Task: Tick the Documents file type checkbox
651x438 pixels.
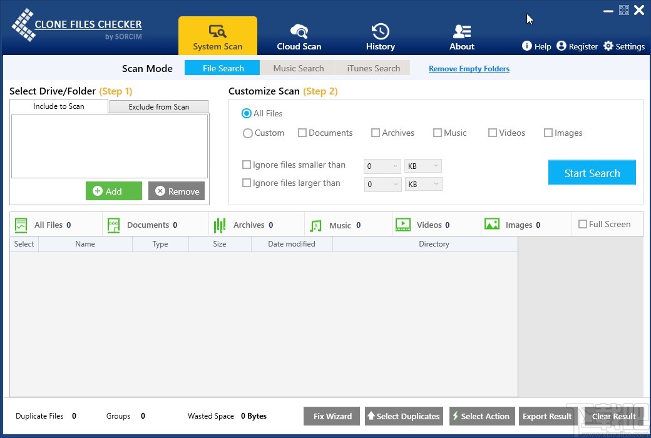Action: [x=302, y=133]
